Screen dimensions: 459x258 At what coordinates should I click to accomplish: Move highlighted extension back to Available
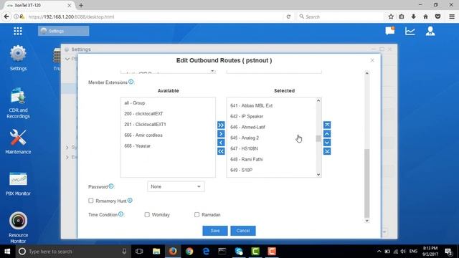pyautogui.click(x=221, y=143)
